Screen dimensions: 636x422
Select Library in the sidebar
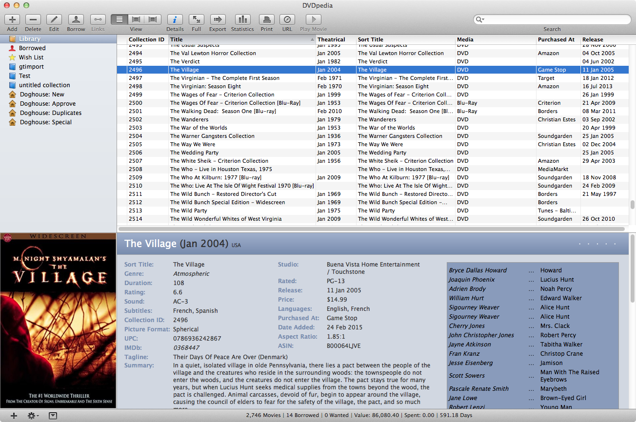(58, 39)
